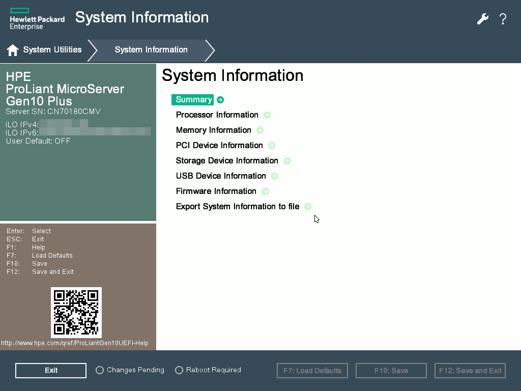Choose Export System Information to file
This screenshot has width=521, height=391.
tap(238, 207)
